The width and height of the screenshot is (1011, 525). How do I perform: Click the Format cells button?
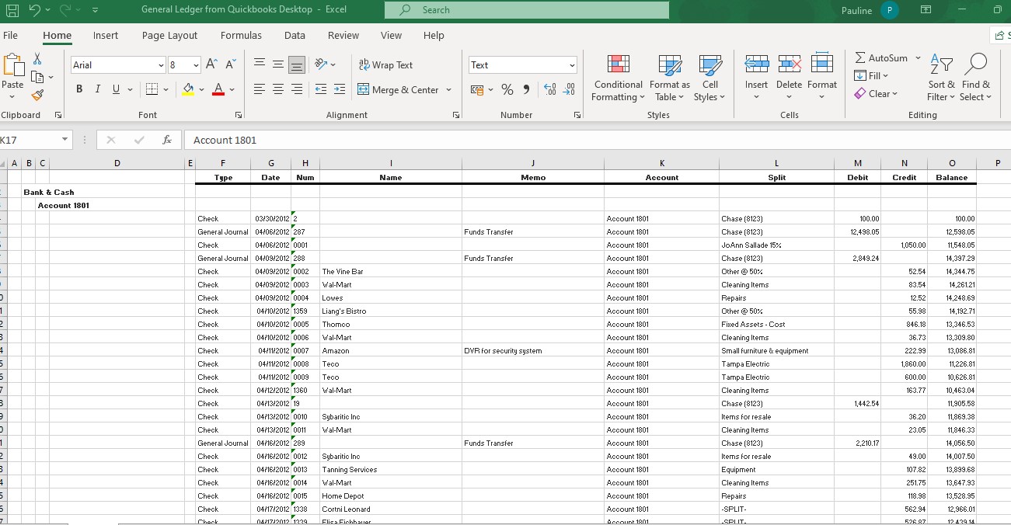[x=822, y=78]
